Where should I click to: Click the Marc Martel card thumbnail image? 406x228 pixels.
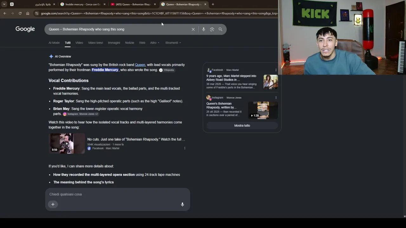271,82
